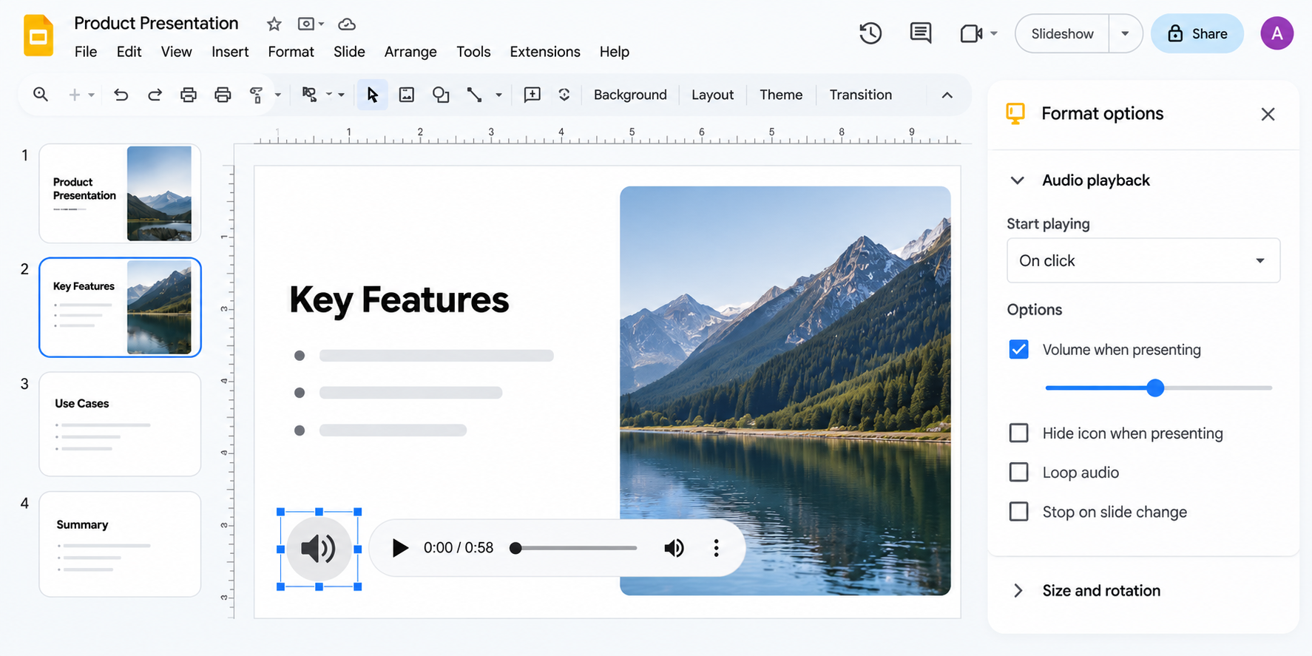Open the Insert menu
The image size is (1312, 656).
point(230,52)
